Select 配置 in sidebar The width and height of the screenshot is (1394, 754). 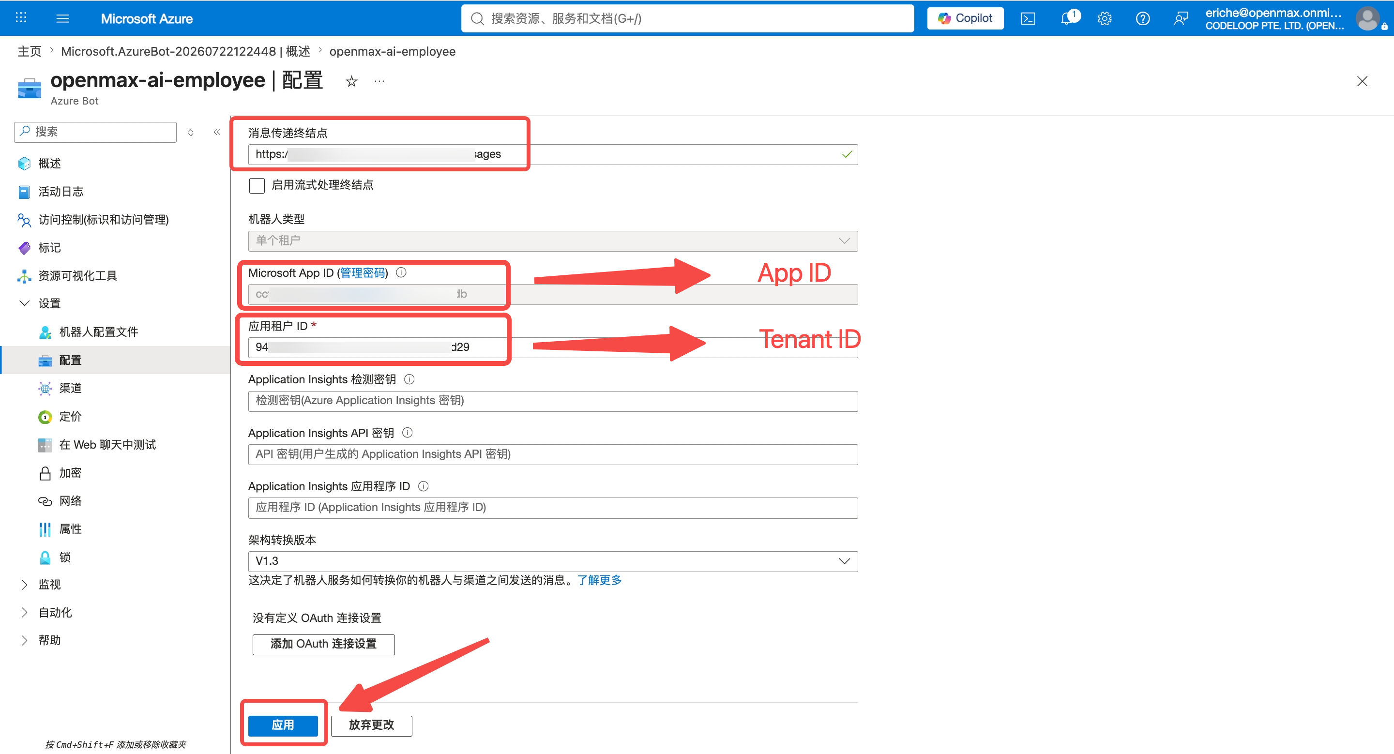point(115,360)
